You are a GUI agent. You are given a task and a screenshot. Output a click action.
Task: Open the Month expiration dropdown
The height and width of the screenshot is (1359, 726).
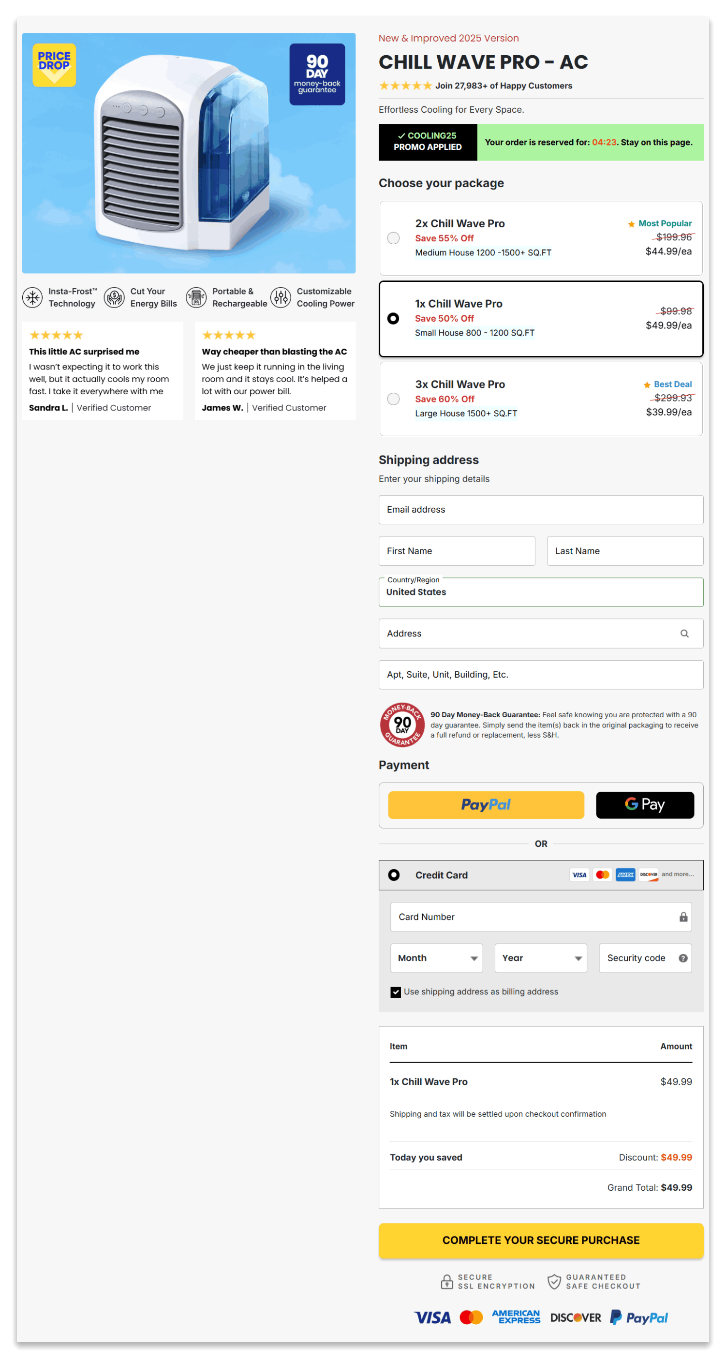[x=436, y=958]
